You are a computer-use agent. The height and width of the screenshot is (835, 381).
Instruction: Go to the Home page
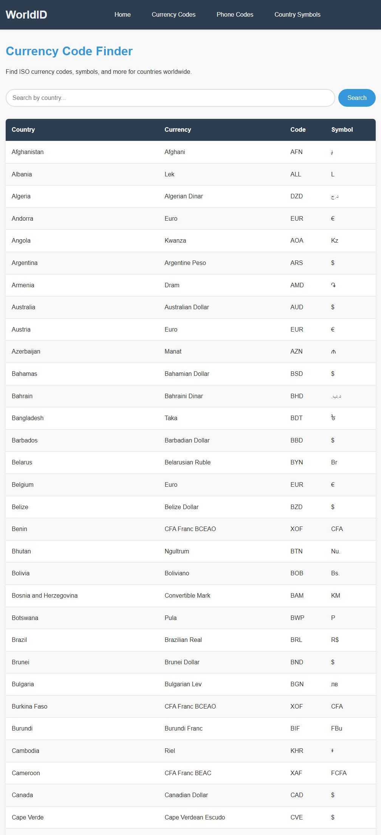coord(122,15)
